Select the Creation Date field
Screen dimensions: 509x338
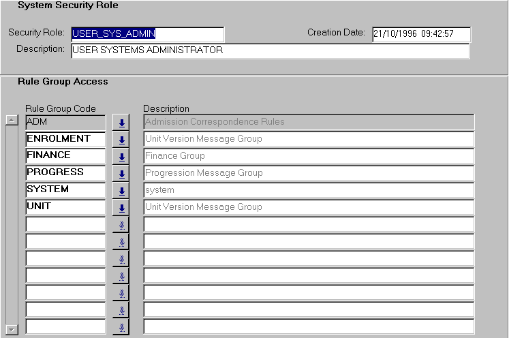421,34
